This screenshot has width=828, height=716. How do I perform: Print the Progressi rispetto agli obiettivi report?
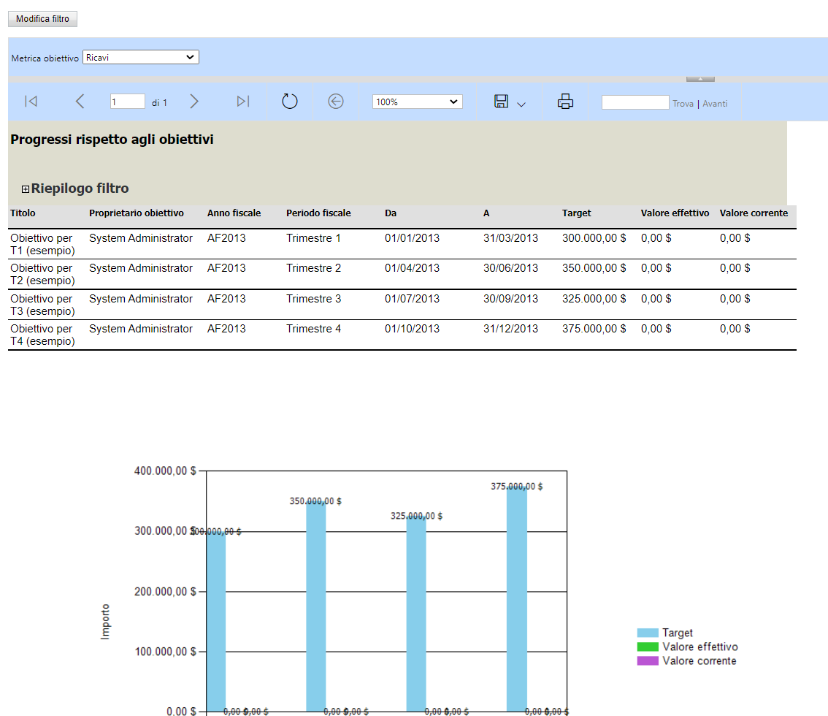coord(565,102)
